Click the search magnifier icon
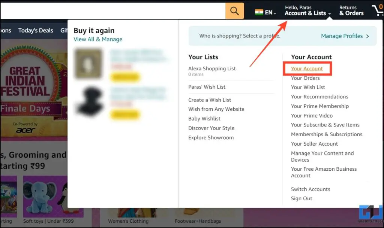The width and height of the screenshot is (384, 228). (234, 10)
